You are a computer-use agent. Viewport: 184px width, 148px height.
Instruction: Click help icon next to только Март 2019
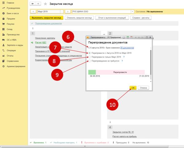pos(124,57)
